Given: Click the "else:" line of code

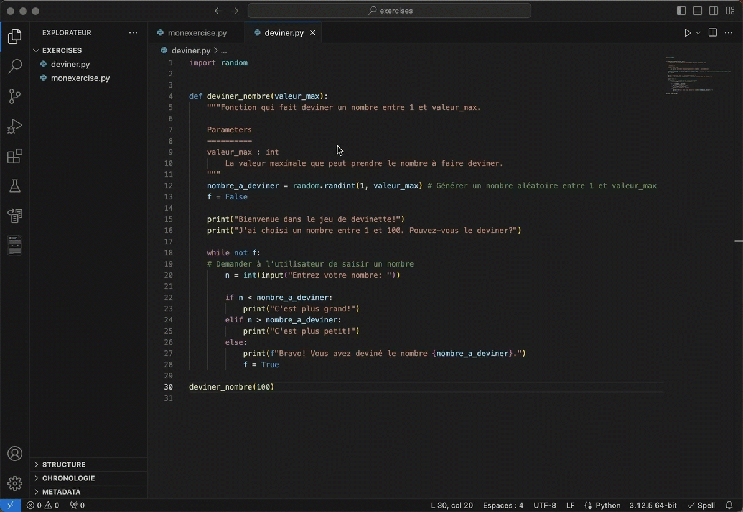Looking at the screenshot, I should pyautogui.click(x=236, y=342).
